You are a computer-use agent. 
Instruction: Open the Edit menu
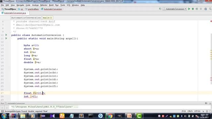point(7,5)
